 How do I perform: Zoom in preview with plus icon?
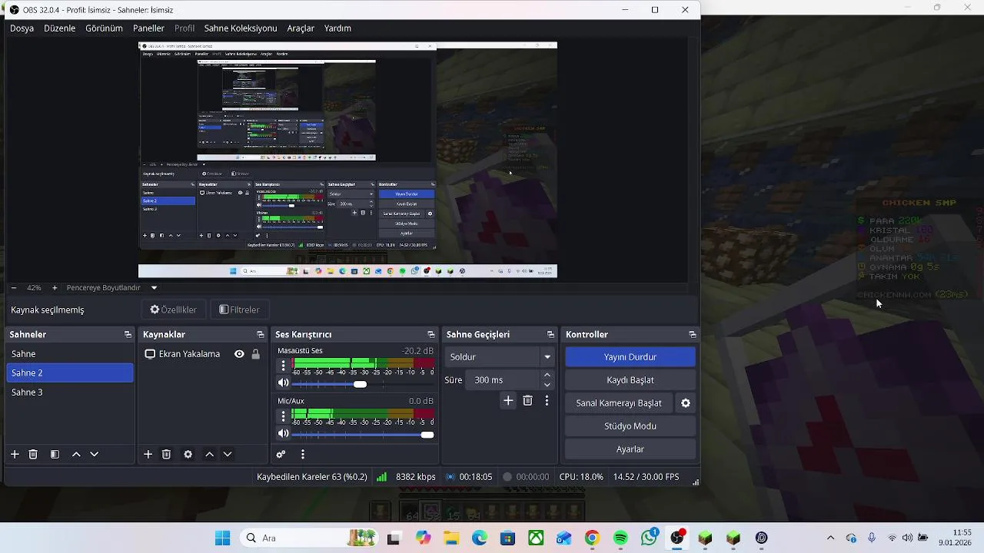55,288
